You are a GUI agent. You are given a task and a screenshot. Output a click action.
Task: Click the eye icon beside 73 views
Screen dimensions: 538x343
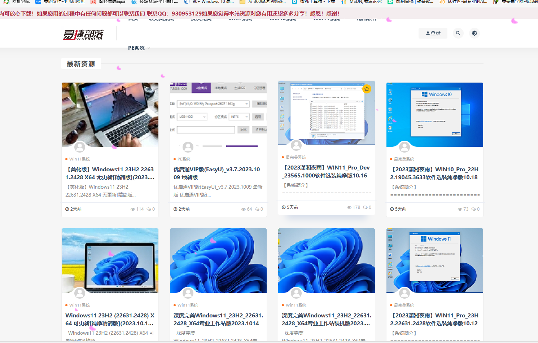click(460, 209)
